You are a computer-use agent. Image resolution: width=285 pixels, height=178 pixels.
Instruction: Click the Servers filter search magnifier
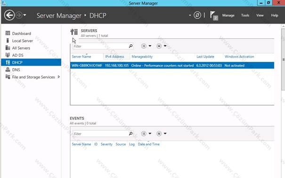coord(130,46)
